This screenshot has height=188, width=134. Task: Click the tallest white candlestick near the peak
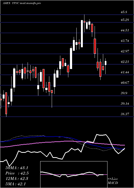pos(82,34)
